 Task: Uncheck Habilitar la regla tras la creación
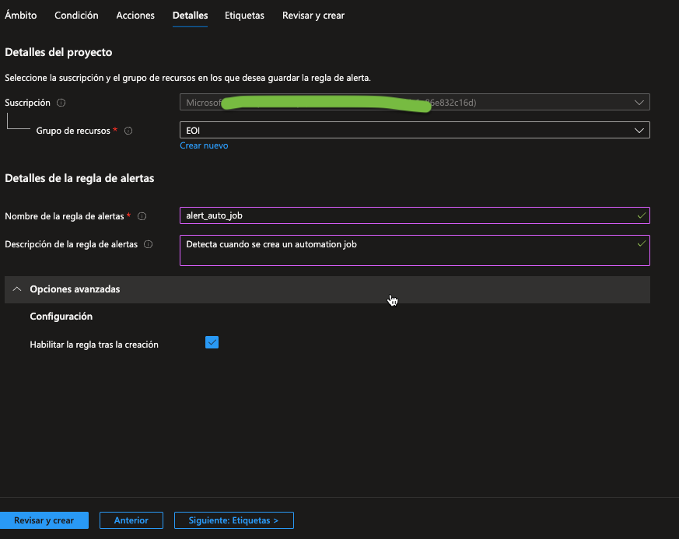(212, 342)
